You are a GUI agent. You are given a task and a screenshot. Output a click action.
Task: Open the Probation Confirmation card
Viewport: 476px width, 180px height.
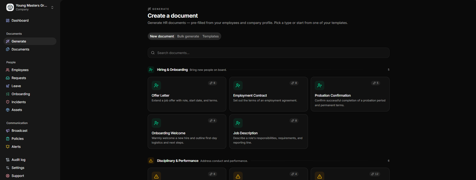click(350, 94)
